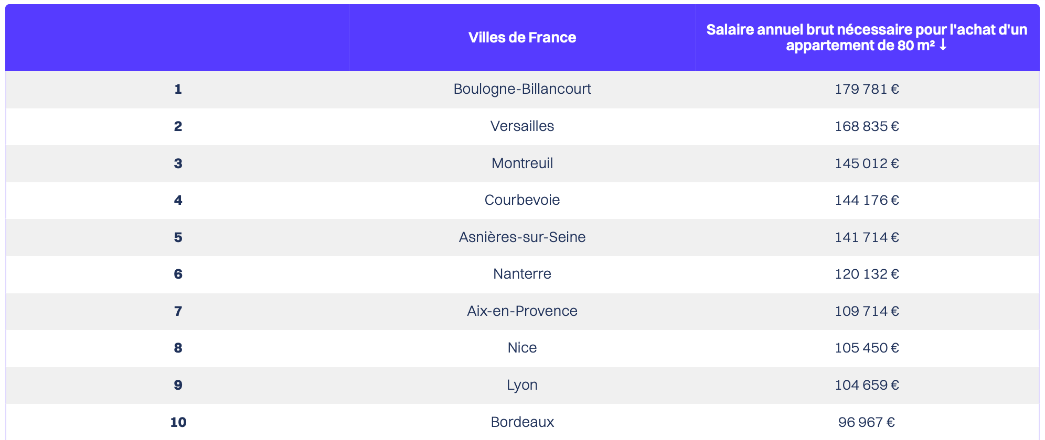
Task: Click the Versailles city name
Action: pyautogui.click(x=522, y=126)
